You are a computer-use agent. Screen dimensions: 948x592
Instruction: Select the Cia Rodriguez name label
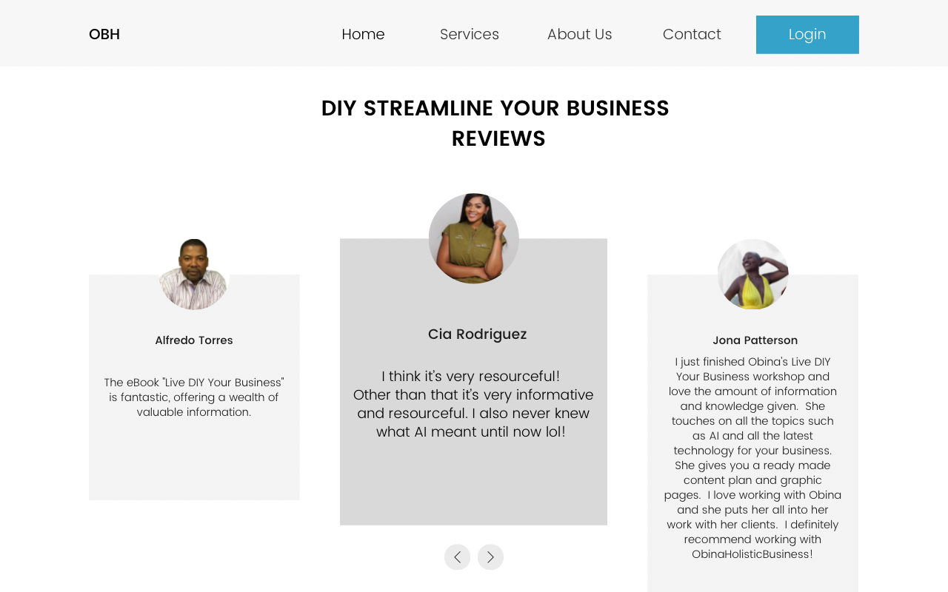[x=477, y=334]
